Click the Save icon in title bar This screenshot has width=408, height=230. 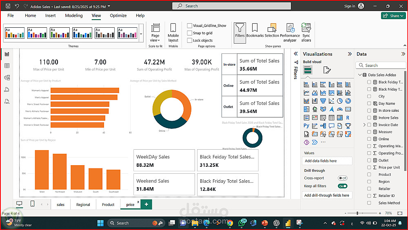pos(8,6)
